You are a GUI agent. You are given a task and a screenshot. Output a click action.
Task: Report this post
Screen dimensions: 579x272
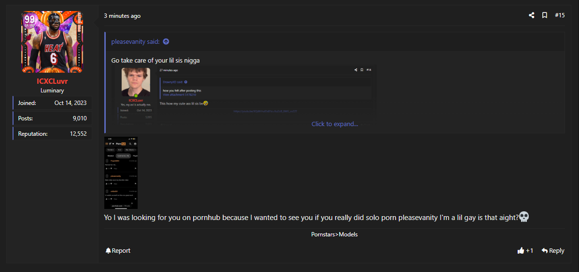click(118, 251)
